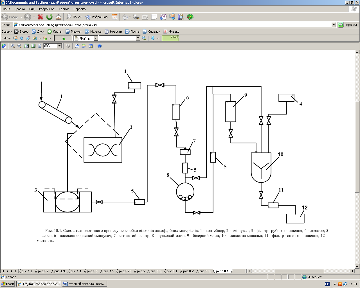Click the Visio Zoom In magnifier
This screenshot has height=288, width=360.
(x=13, y=46)
